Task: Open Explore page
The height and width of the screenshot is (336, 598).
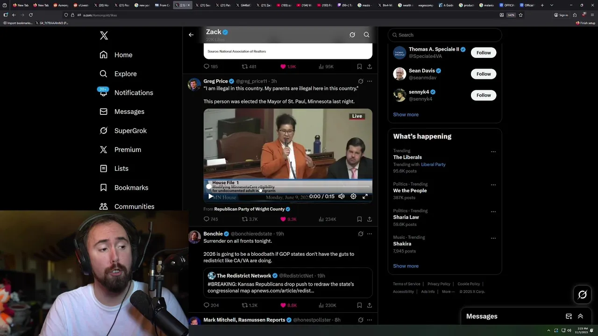Action: pyautogui.click(x=118, y=74)
